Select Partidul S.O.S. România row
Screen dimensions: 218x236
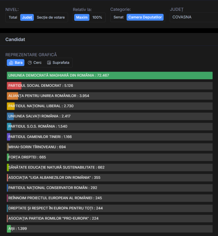[x=110, y=127]
